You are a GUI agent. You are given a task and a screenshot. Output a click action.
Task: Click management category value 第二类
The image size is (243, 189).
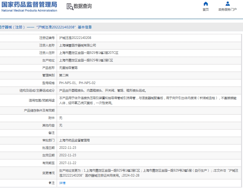pos(64,75)
